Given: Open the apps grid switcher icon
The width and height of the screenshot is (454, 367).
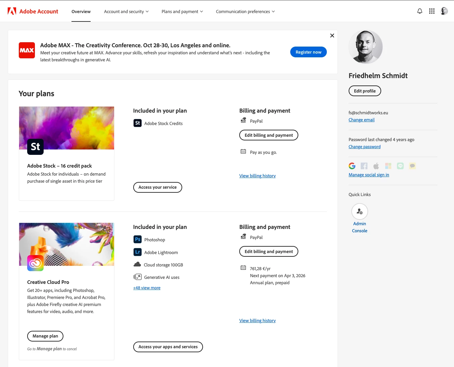Looking at the screenshot, I should pos(432,11).
